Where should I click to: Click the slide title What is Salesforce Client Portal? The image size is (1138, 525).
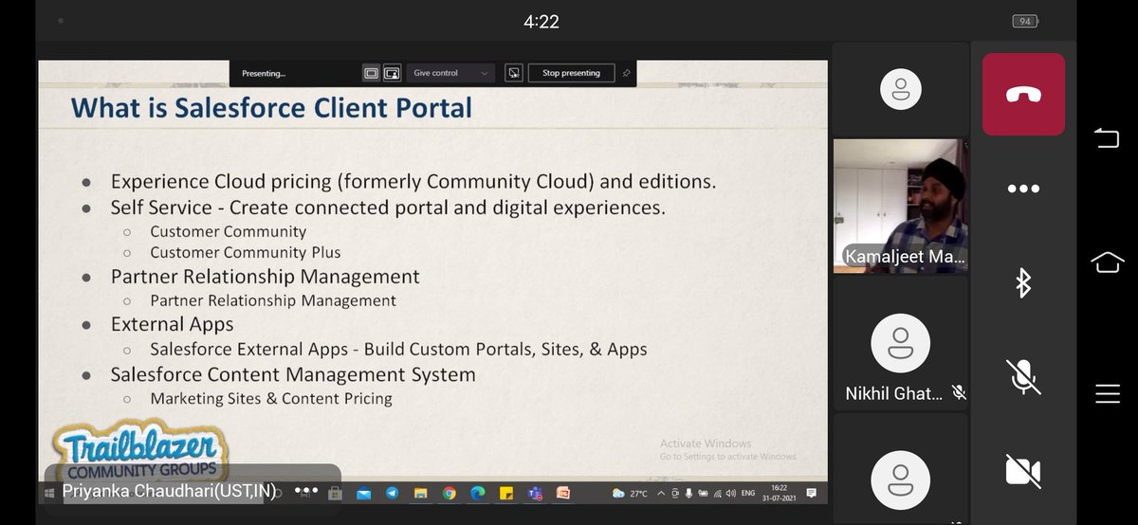pos(271,108)
